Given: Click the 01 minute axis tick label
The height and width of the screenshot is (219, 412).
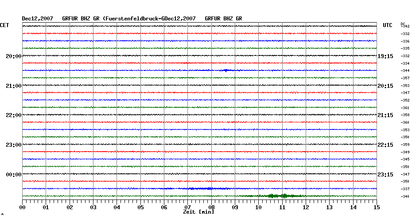Looking at the screenshot, I should (x=46, y=207).
